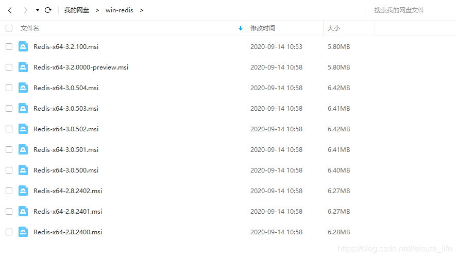Expand the chevron after win-redis
This screenshot has height=258, width=457.
[x=142, y=10]
